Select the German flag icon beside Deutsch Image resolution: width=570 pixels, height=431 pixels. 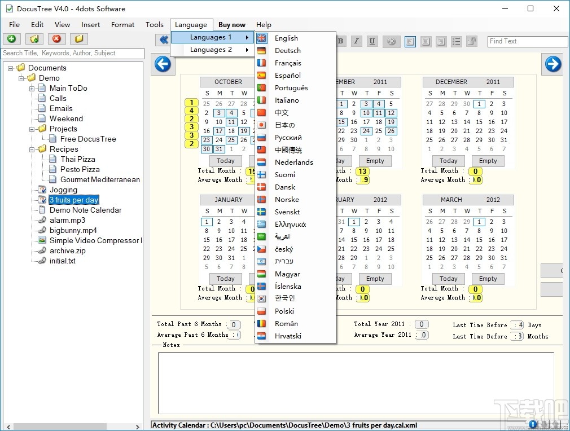261,51
